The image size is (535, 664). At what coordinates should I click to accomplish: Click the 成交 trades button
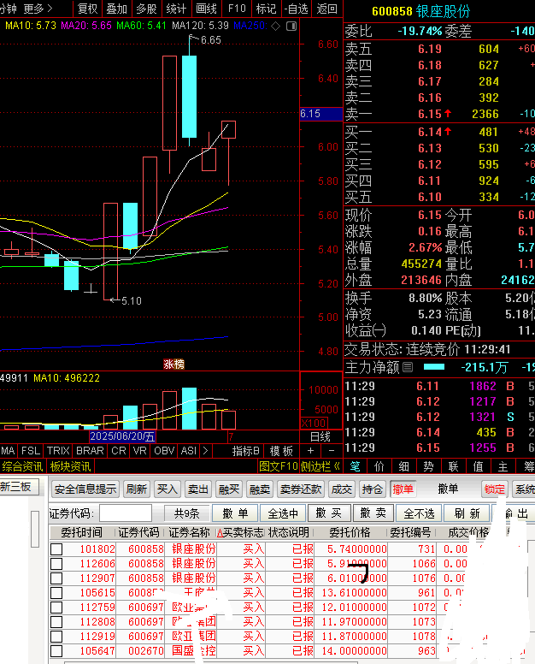pyautogui.click(x=342, y=489)
